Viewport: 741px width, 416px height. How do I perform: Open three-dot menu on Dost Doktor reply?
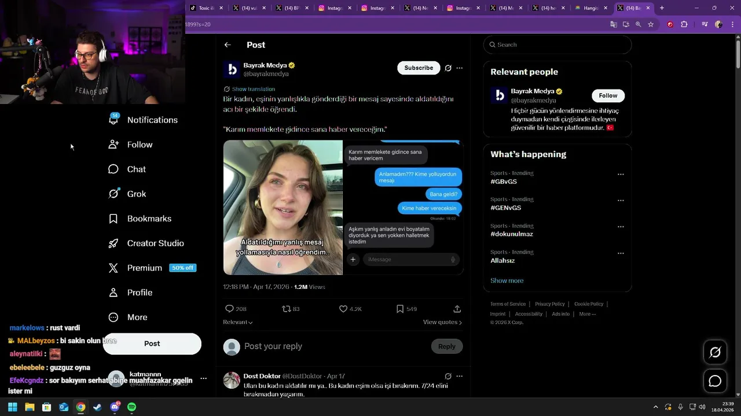click(460, 376)
